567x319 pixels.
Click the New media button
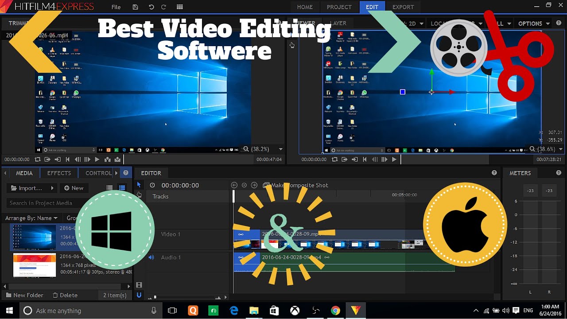pyautogui.click(x=74, y=188)
